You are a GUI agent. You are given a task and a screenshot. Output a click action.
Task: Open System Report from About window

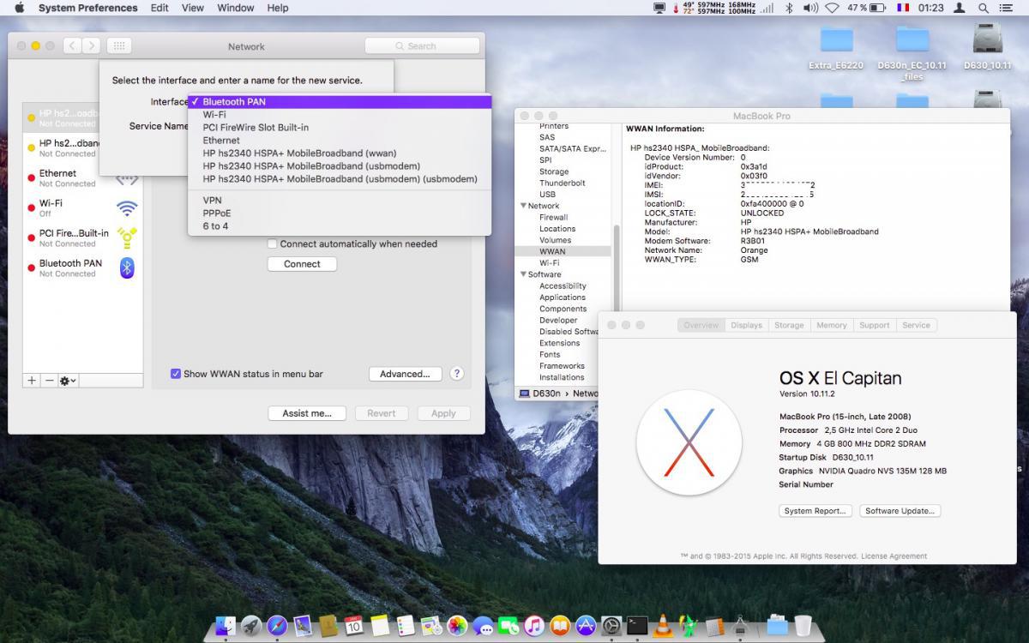click(x=815, y=511)
